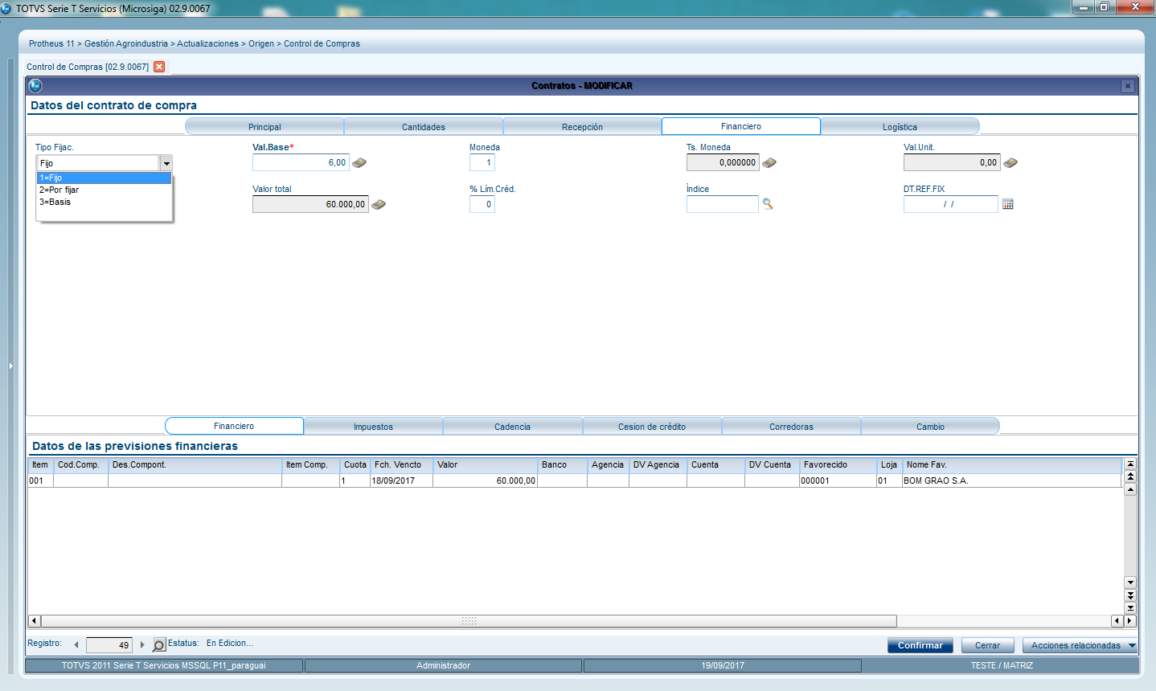Screen dimensions: 1156x691
Task: Switch to the Principal tab
Action: (264, 127)
